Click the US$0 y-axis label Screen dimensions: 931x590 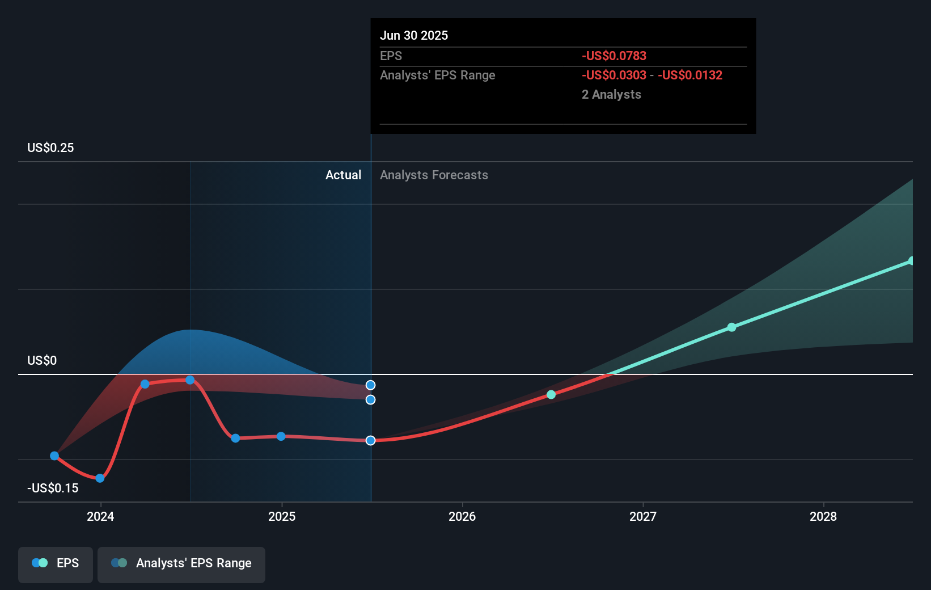[42, 360]
